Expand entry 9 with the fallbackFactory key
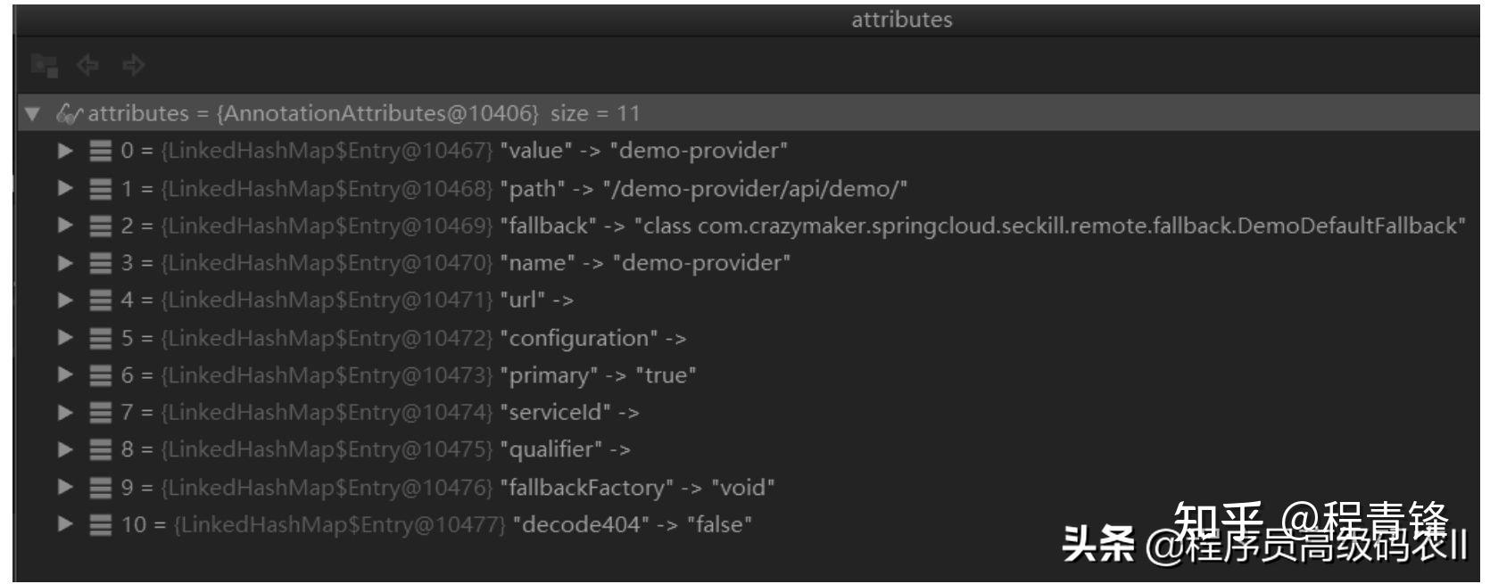The image size is (1490, 584). click(65, 487)
